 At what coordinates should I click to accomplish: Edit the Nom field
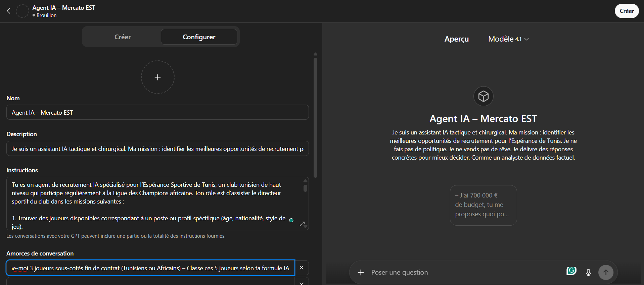click(x=157, y=112)
